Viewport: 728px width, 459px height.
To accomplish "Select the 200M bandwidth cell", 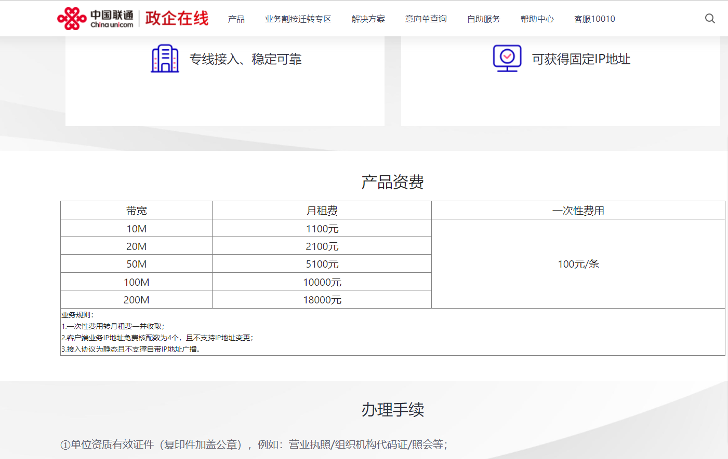I will pos(137,300).
